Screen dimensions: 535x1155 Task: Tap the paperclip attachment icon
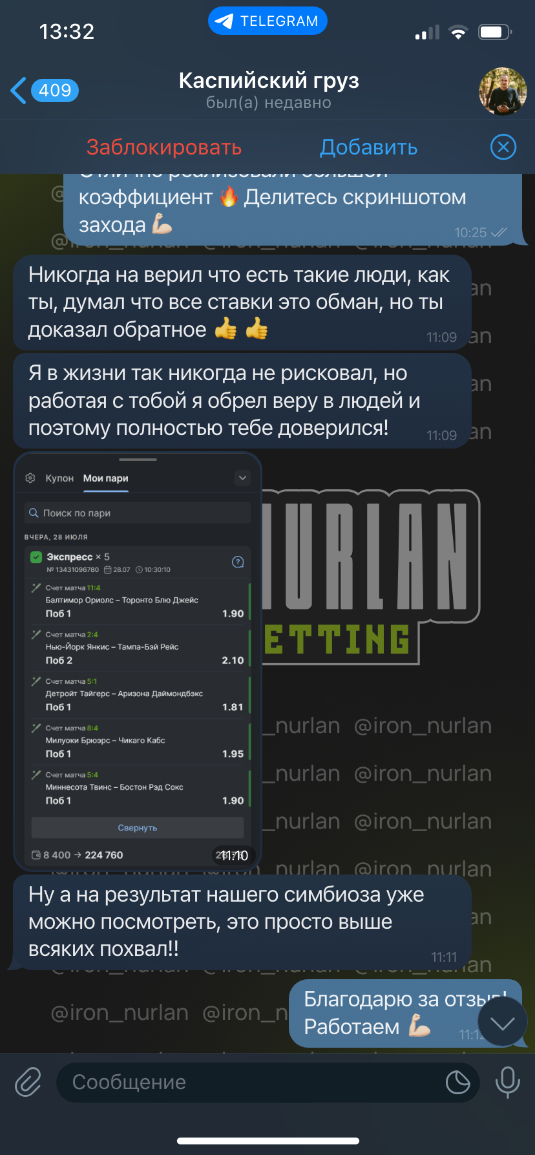point(28,1082)
